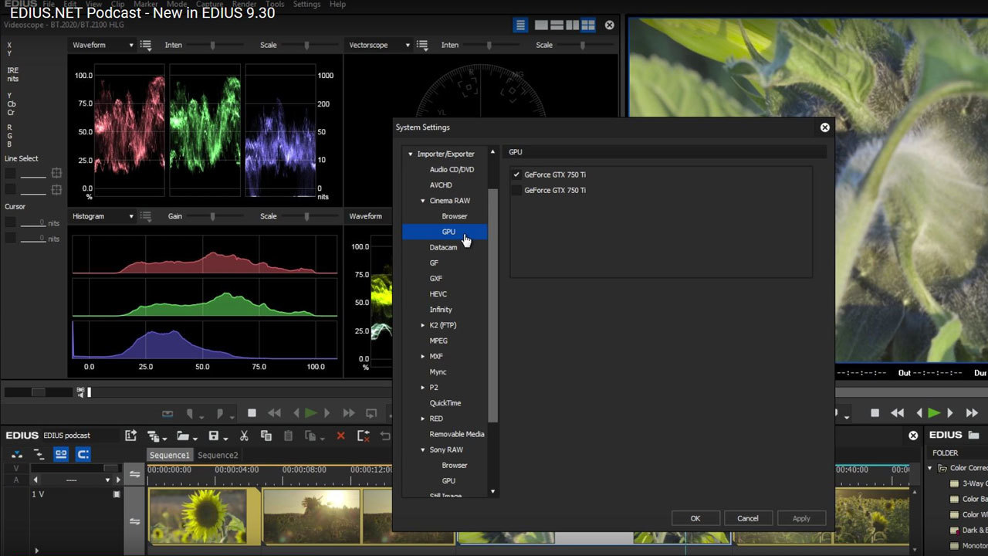
Task: Close the System Settings dialog
Action: tap(825, 127)
